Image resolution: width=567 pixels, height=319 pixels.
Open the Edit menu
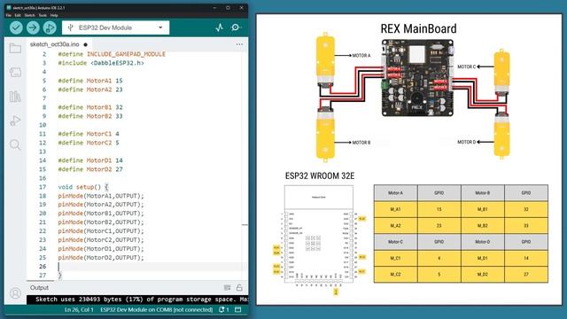18,15
